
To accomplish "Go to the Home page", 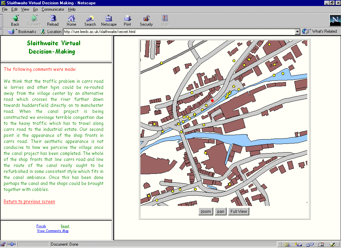I will (x=71, y=21).
